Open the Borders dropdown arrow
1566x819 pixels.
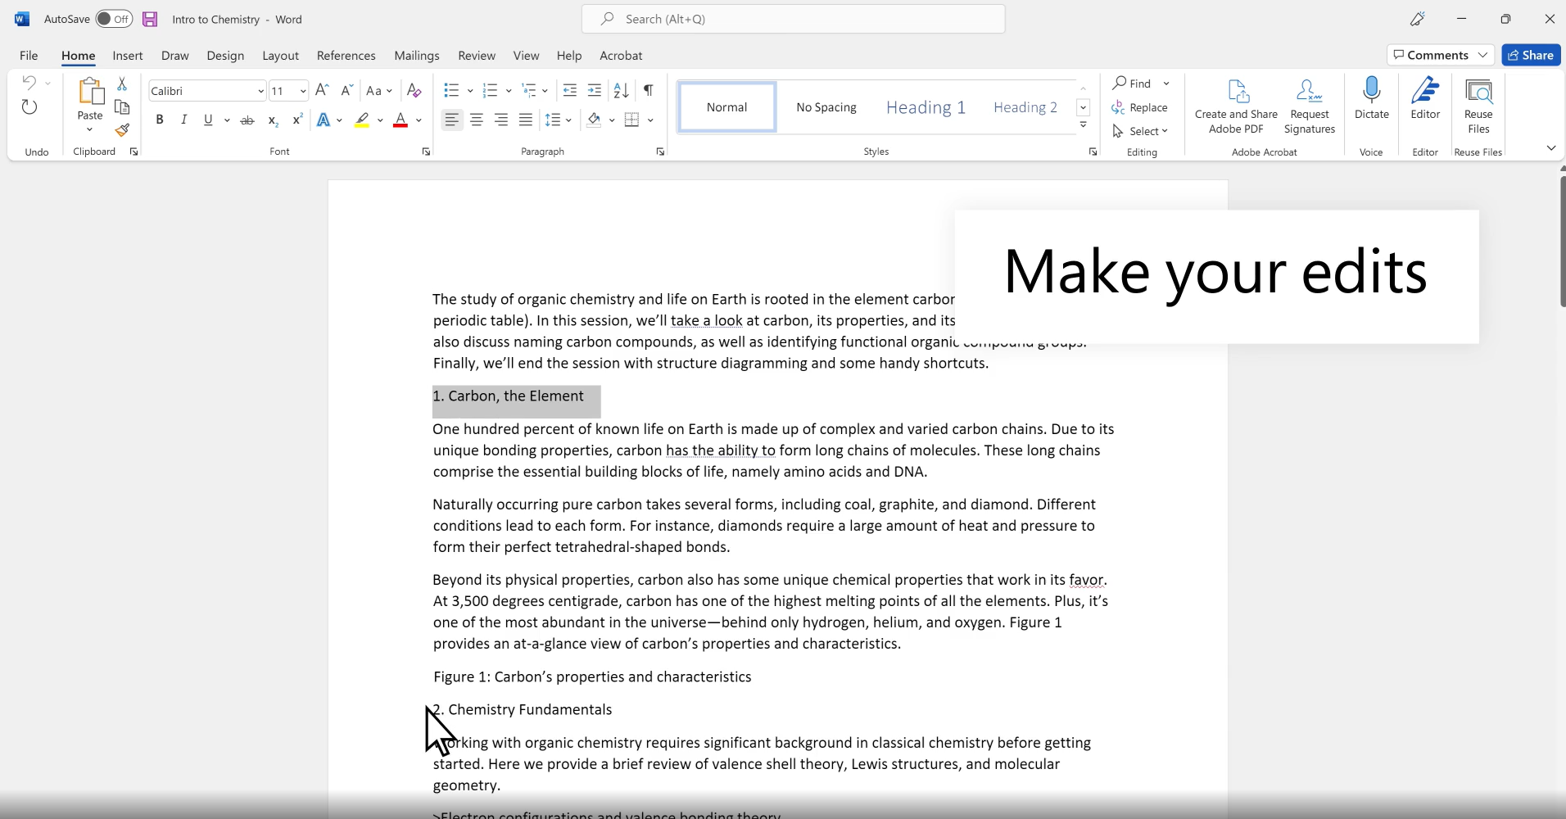(650, 120)
